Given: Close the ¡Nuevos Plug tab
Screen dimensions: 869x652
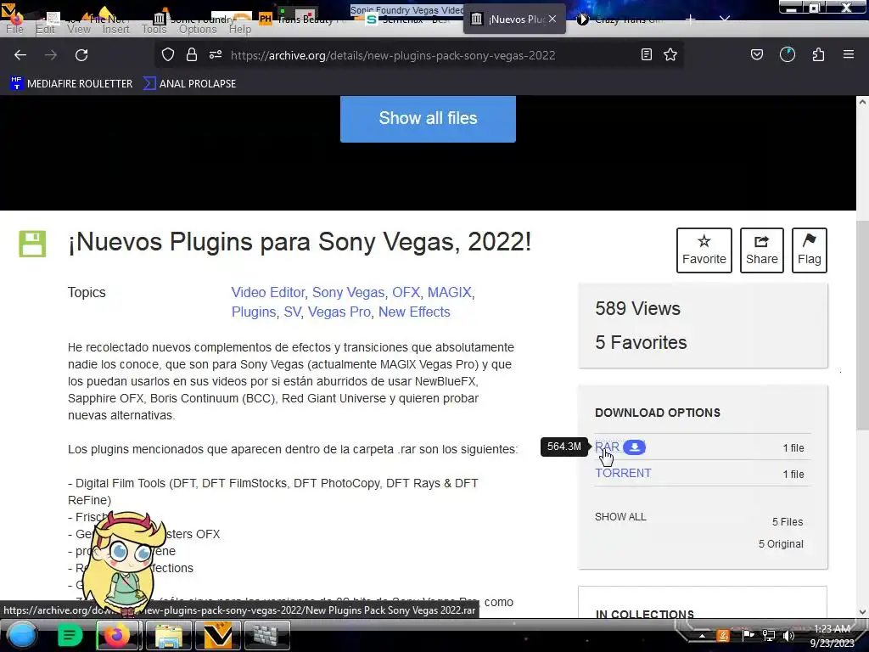Looking at the screenshot, I should point(552,19).
